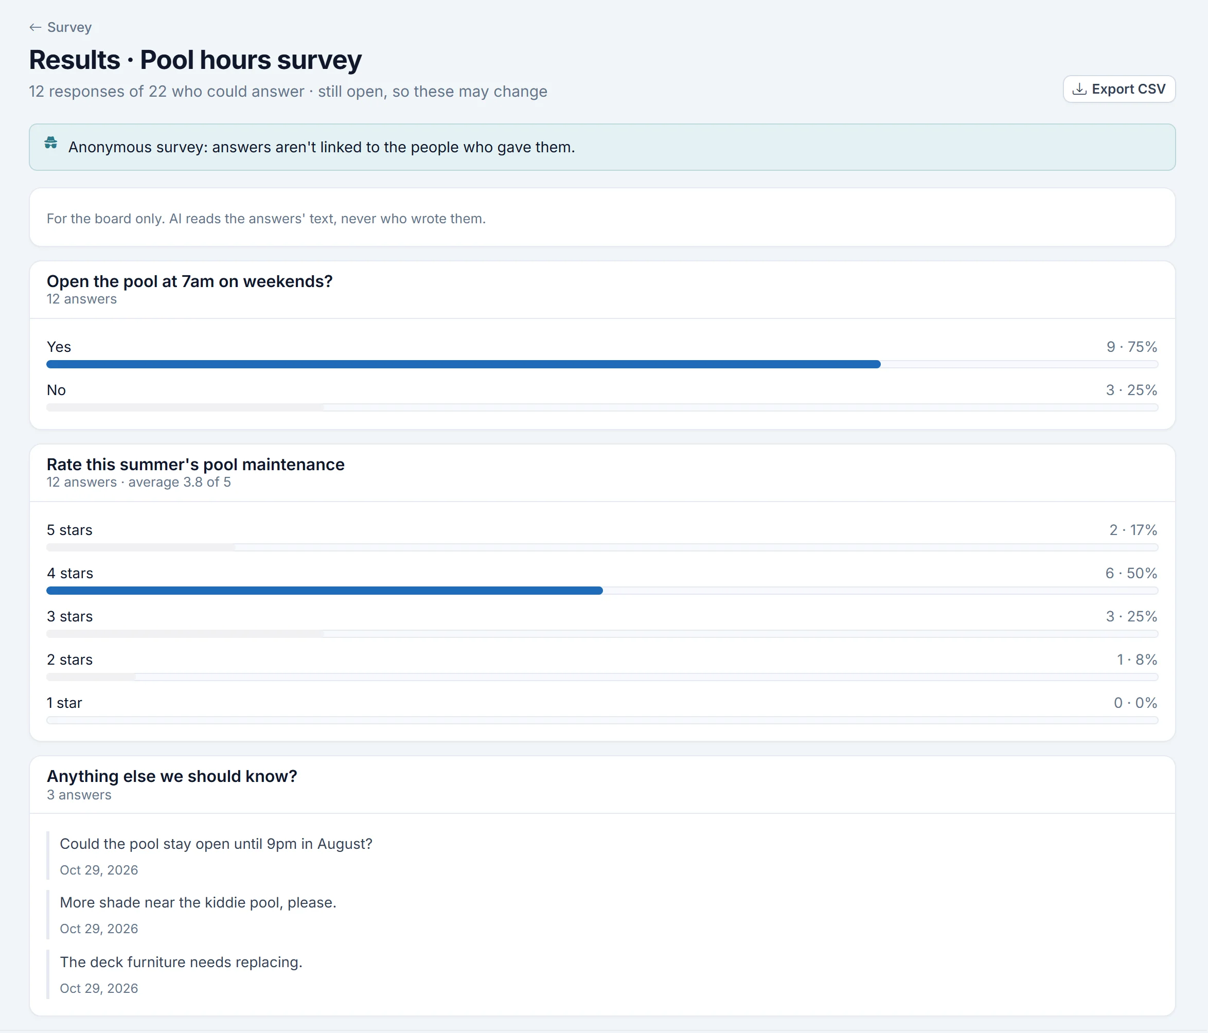1208x1033 pixels.
Task: Click 'Open the pool at 7am on weekends?' question
Action: (x=189, y=281)
